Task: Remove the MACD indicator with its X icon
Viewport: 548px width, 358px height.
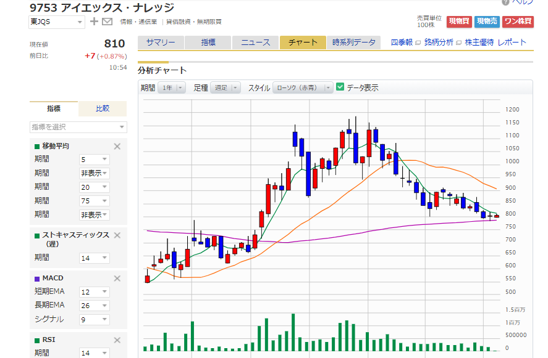Action: coord(117,278)
